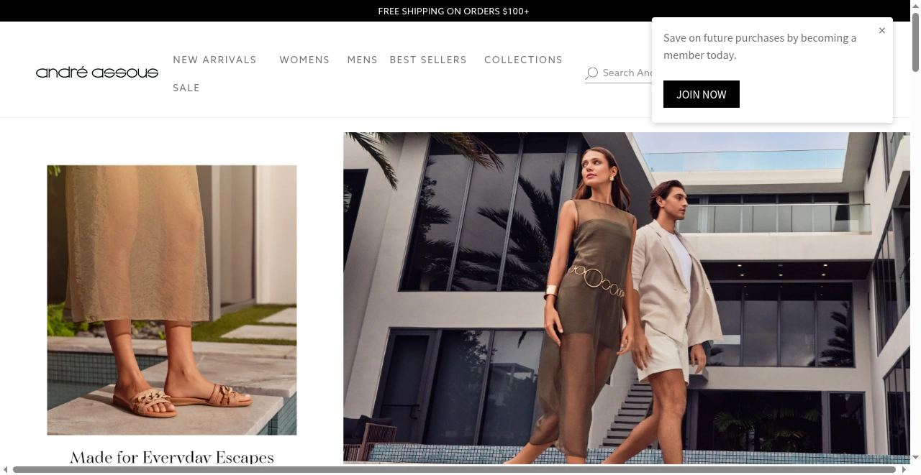Click the membership popup savings message
The height and width of the screenshot is (475, 921).
[x=760, y=46]
